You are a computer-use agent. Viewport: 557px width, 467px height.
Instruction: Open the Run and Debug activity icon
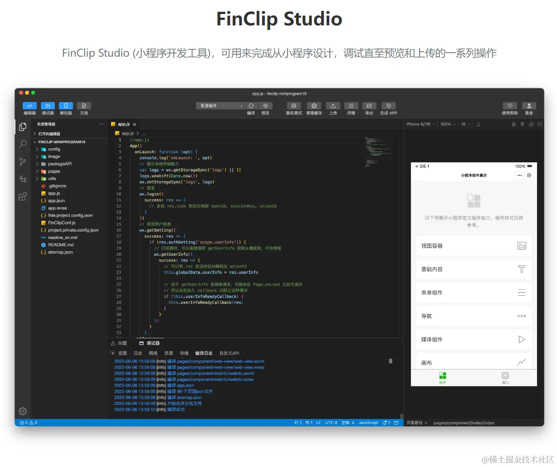(x=23, y=179)
